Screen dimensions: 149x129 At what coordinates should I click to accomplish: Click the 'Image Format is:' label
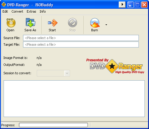[16, 58]
